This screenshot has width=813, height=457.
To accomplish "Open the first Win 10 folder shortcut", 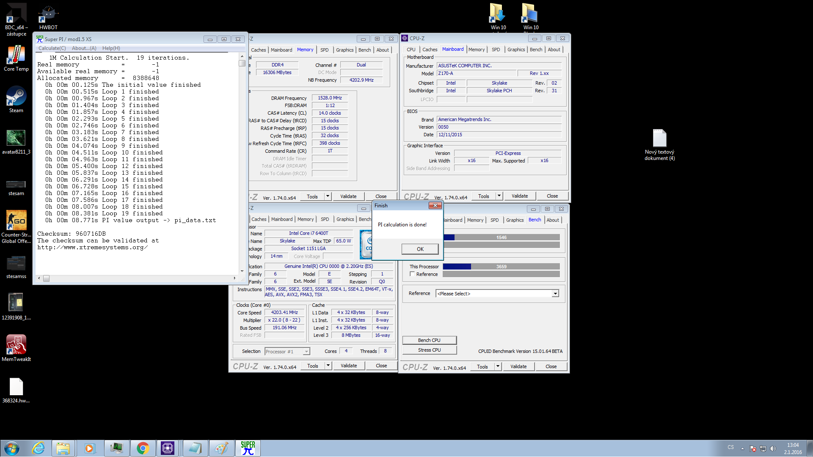I will 498,14.
